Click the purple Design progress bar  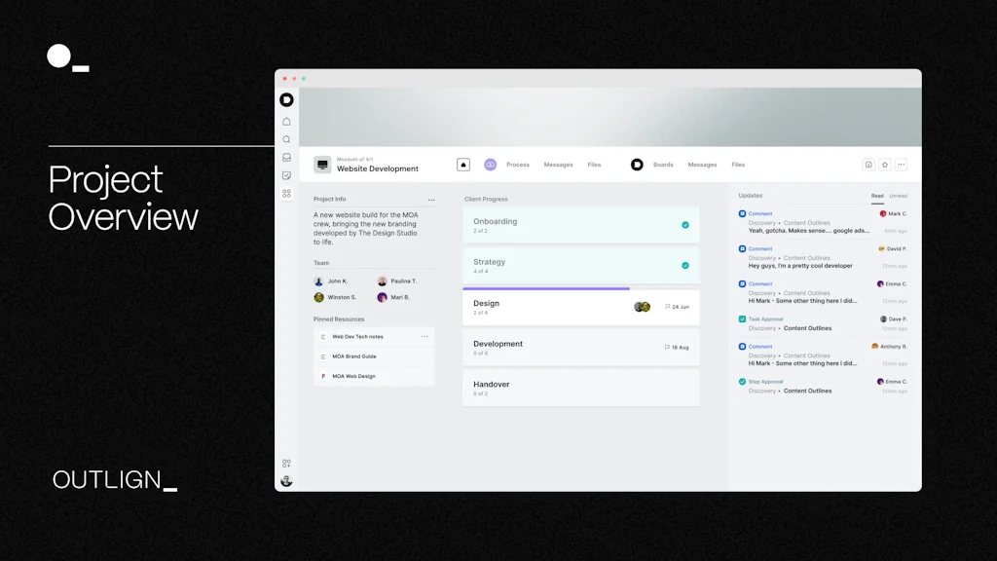[546, 288]
